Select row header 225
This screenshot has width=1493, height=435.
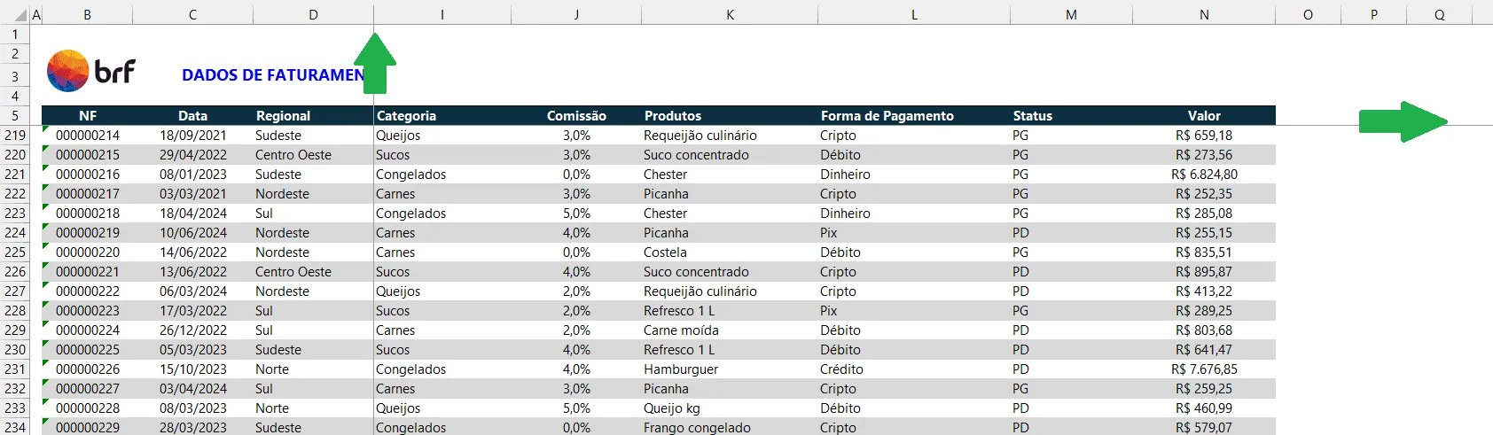(x=15, y=252)
